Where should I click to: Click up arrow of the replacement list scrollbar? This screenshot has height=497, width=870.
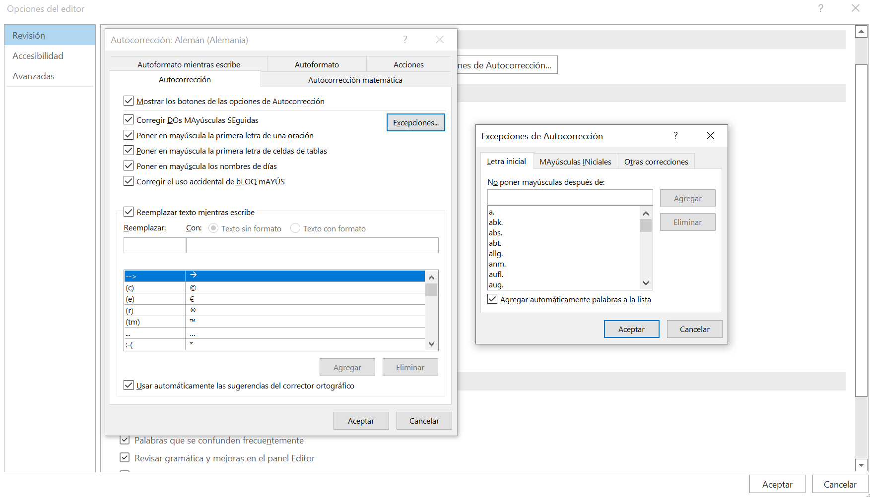pyautogui.click(x=431, y=277)
